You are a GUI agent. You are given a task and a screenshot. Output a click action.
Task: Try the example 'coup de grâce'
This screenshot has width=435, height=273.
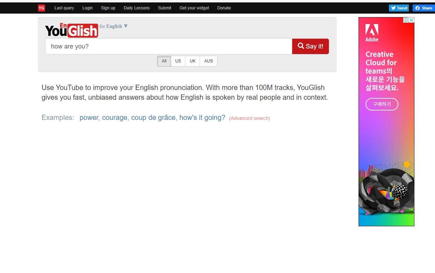tap(153, 118)
